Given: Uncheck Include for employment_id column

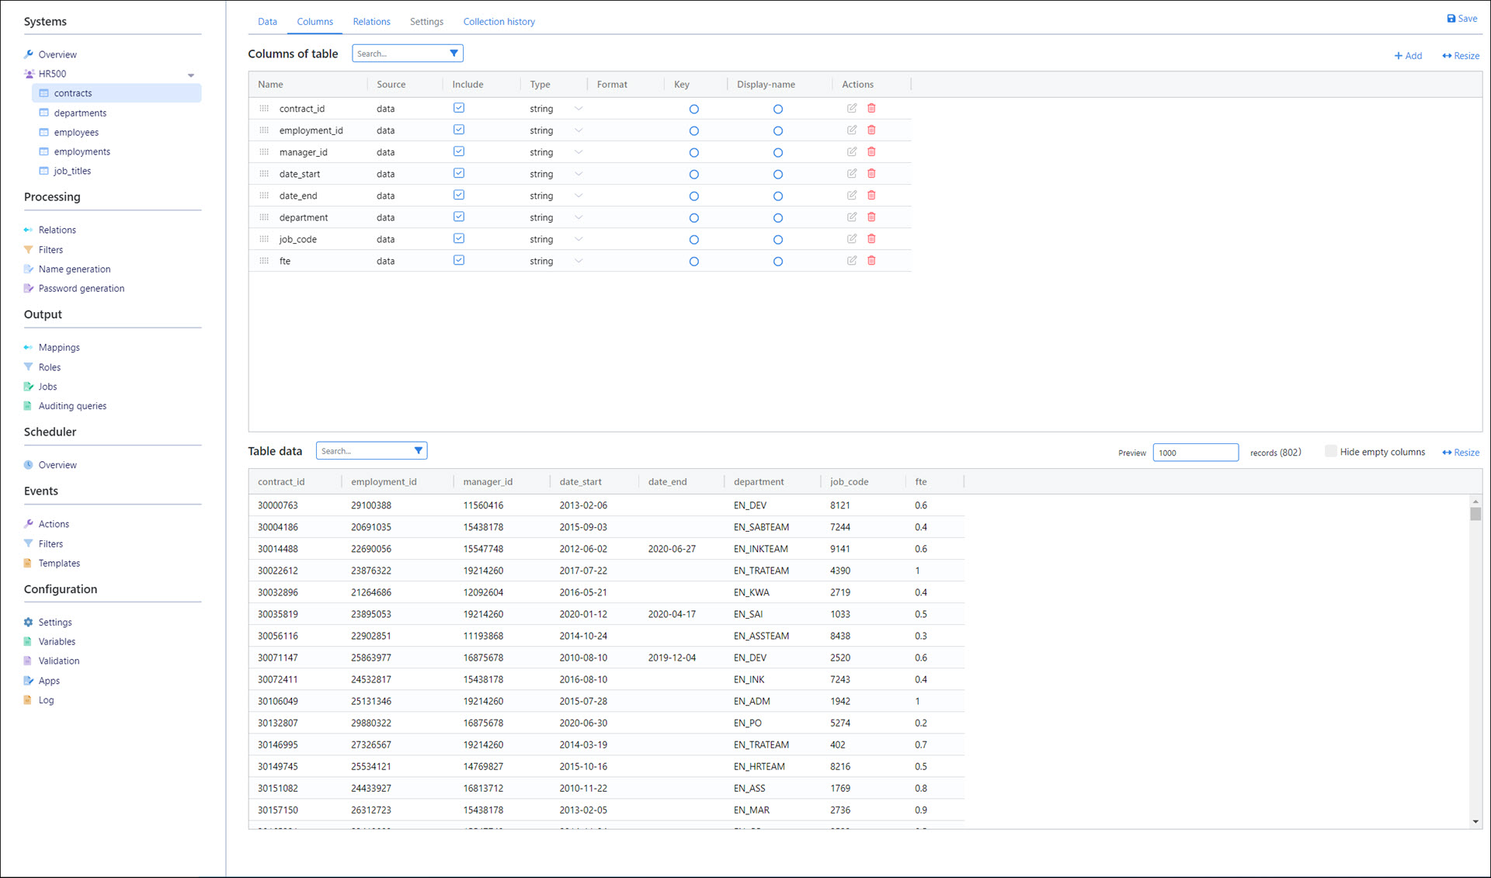Looking at the screenshot, I should tap(459, 130).
